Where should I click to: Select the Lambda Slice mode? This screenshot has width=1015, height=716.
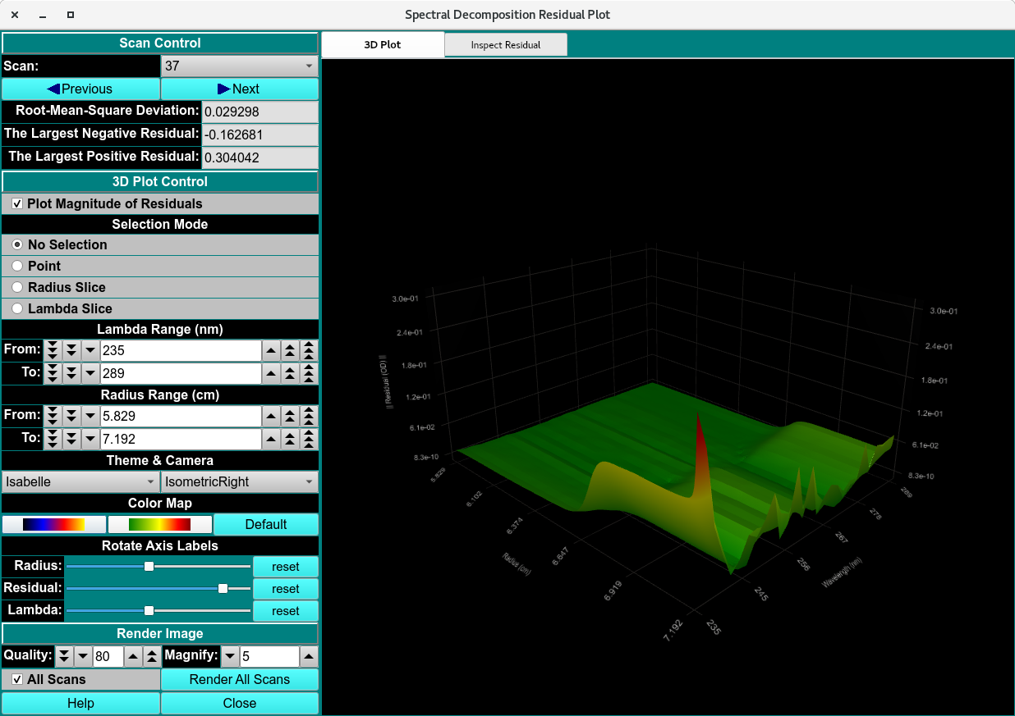(x=17, y=308)
